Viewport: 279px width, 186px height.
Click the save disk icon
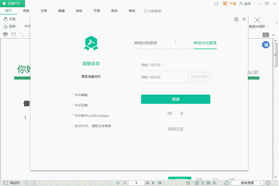point(14,35)
